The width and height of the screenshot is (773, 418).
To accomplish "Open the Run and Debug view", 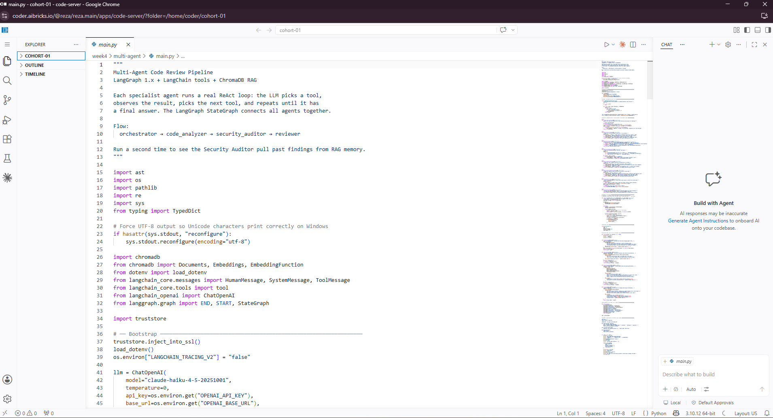I will click(x=7, y=119).
